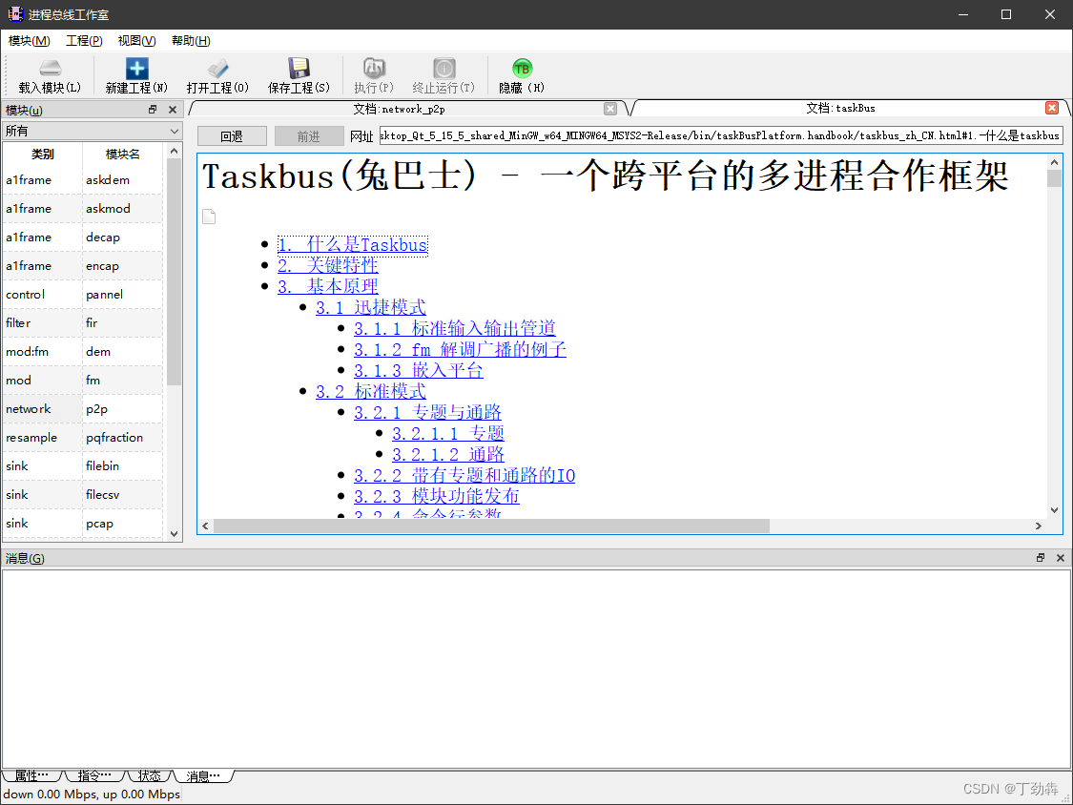1073x805 pixels.
Task: Open the 1. 什么是Taskbus link
Action: [x=353, y=245]
